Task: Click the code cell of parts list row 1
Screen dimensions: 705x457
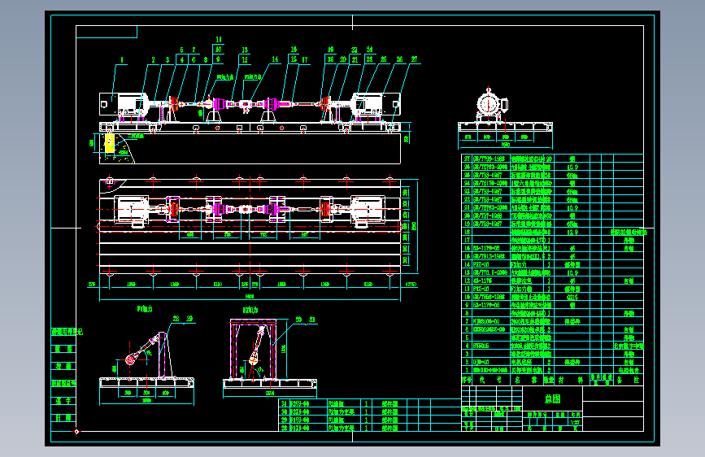Action: point(490,370)
